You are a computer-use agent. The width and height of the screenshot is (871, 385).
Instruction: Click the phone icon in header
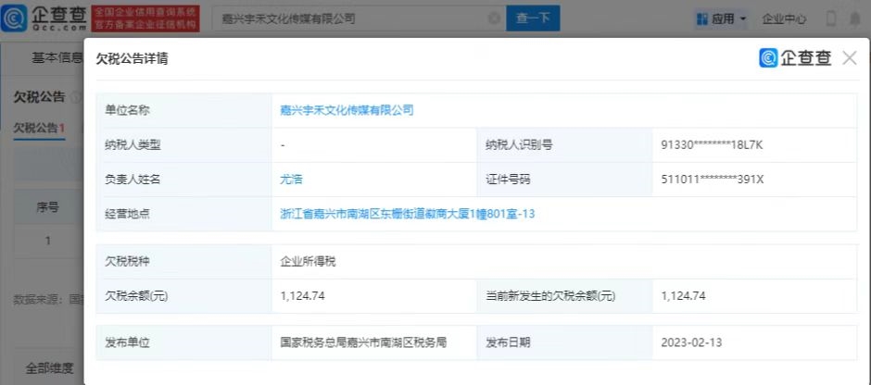tap(831, 19)
